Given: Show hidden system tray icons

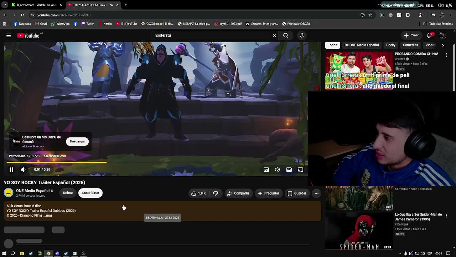Looking at the screenshot, I should tap(400, 253).
